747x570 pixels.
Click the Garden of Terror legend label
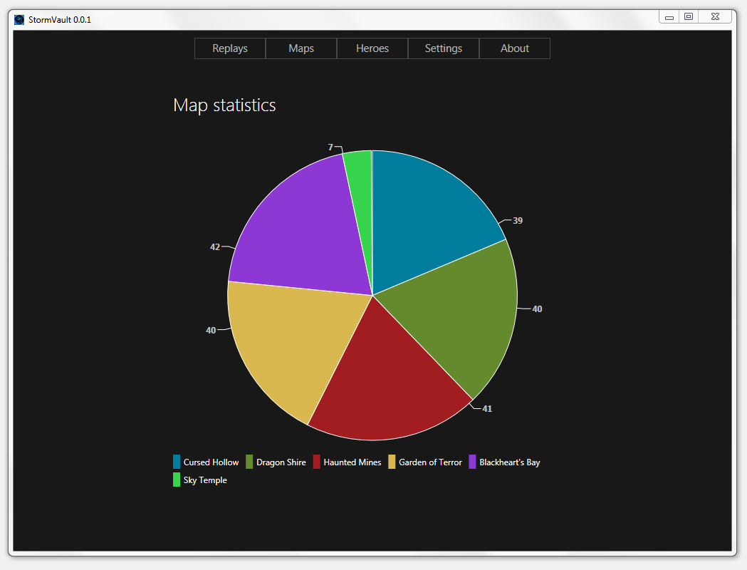430,462
